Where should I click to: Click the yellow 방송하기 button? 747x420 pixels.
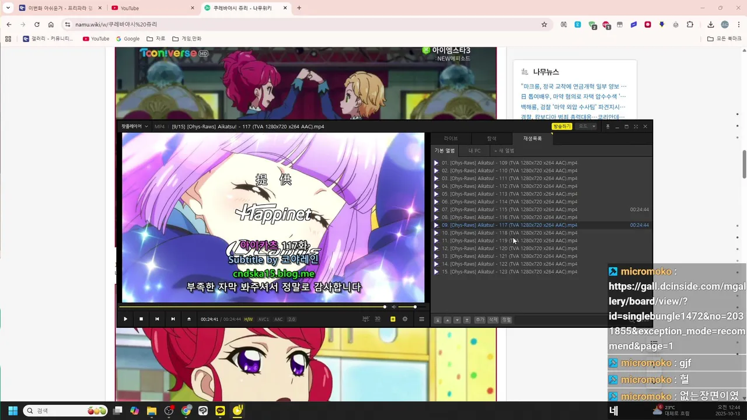click(561, 127)
